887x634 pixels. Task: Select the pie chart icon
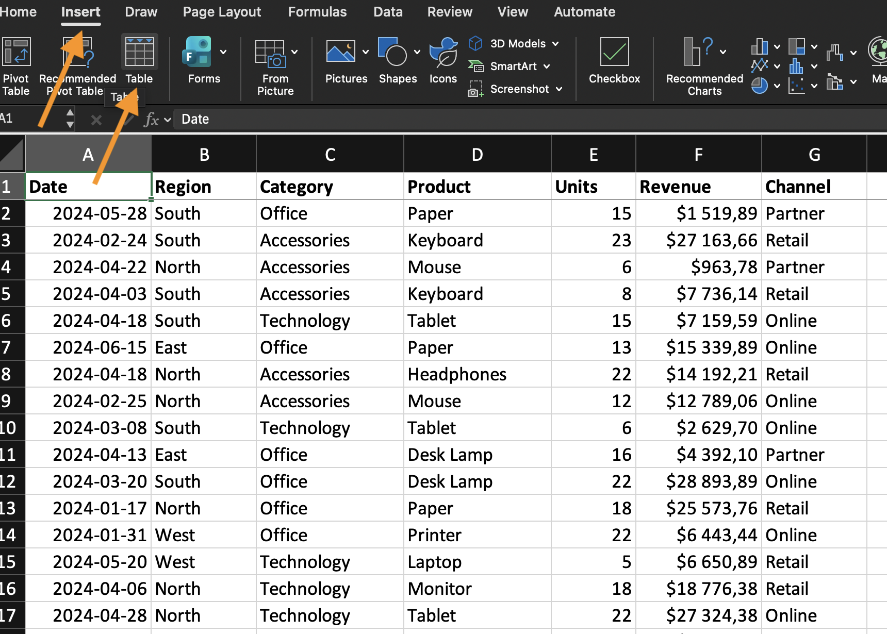[x=760, y=86]
